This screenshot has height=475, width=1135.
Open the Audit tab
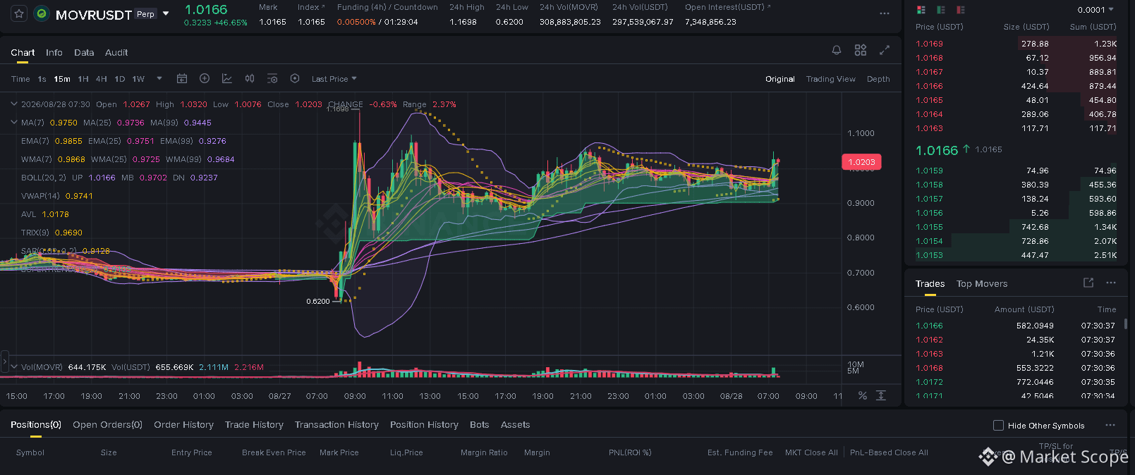click(116, 52)
